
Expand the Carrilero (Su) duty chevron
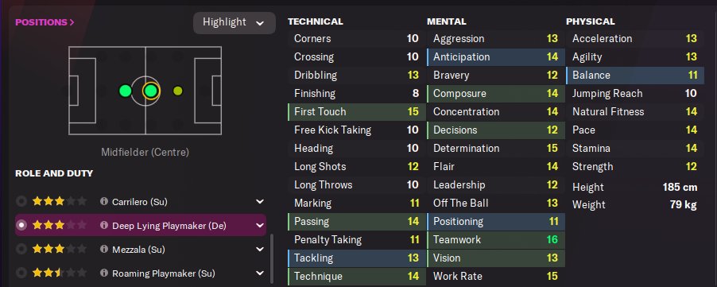click(x=260, y=201)
